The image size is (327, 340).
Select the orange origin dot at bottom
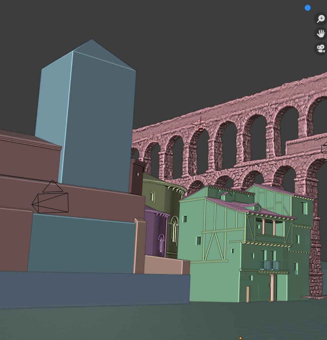click(x=240, y=338)
